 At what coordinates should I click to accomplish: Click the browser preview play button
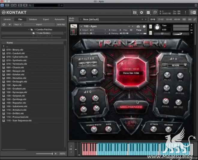click(56, 154)
